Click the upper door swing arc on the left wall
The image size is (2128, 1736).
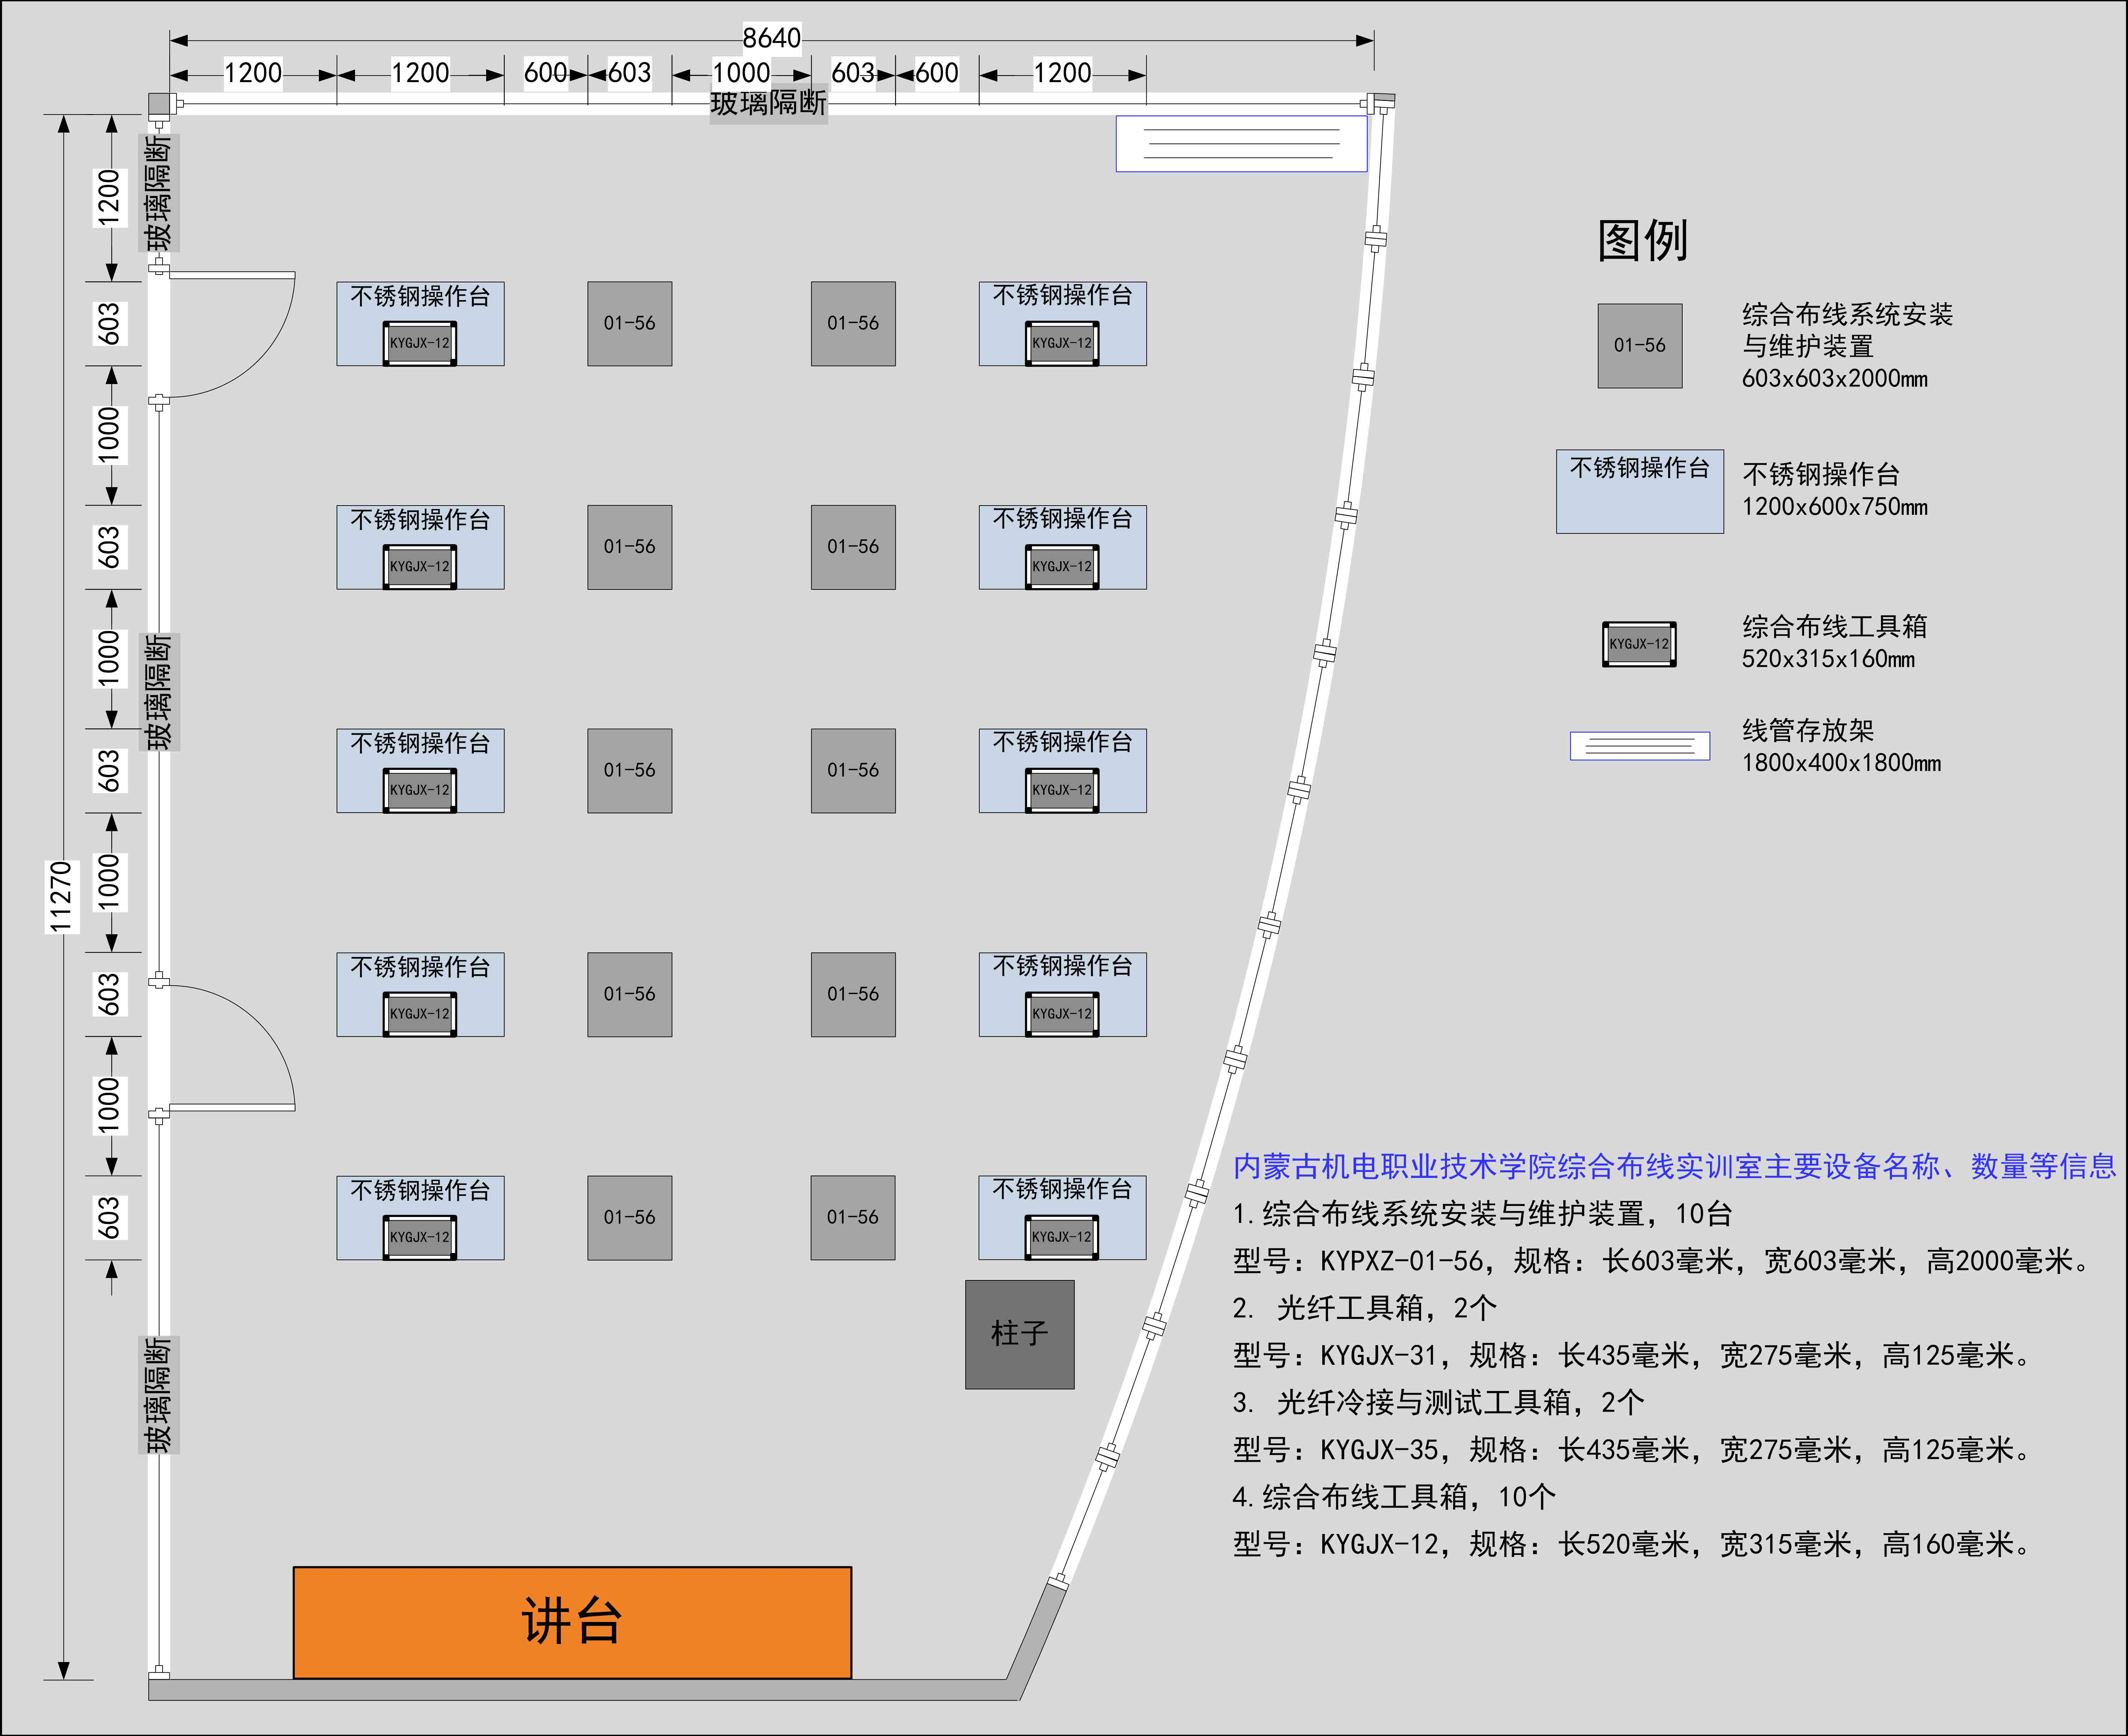click(x=232, y=335)
